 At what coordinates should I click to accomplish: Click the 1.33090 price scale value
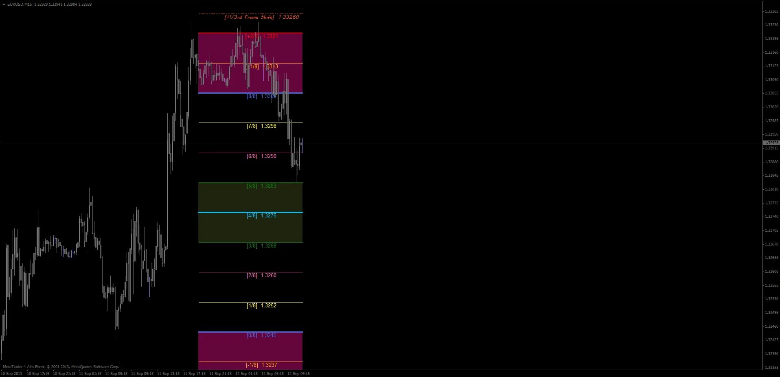(x=771, y=80)
